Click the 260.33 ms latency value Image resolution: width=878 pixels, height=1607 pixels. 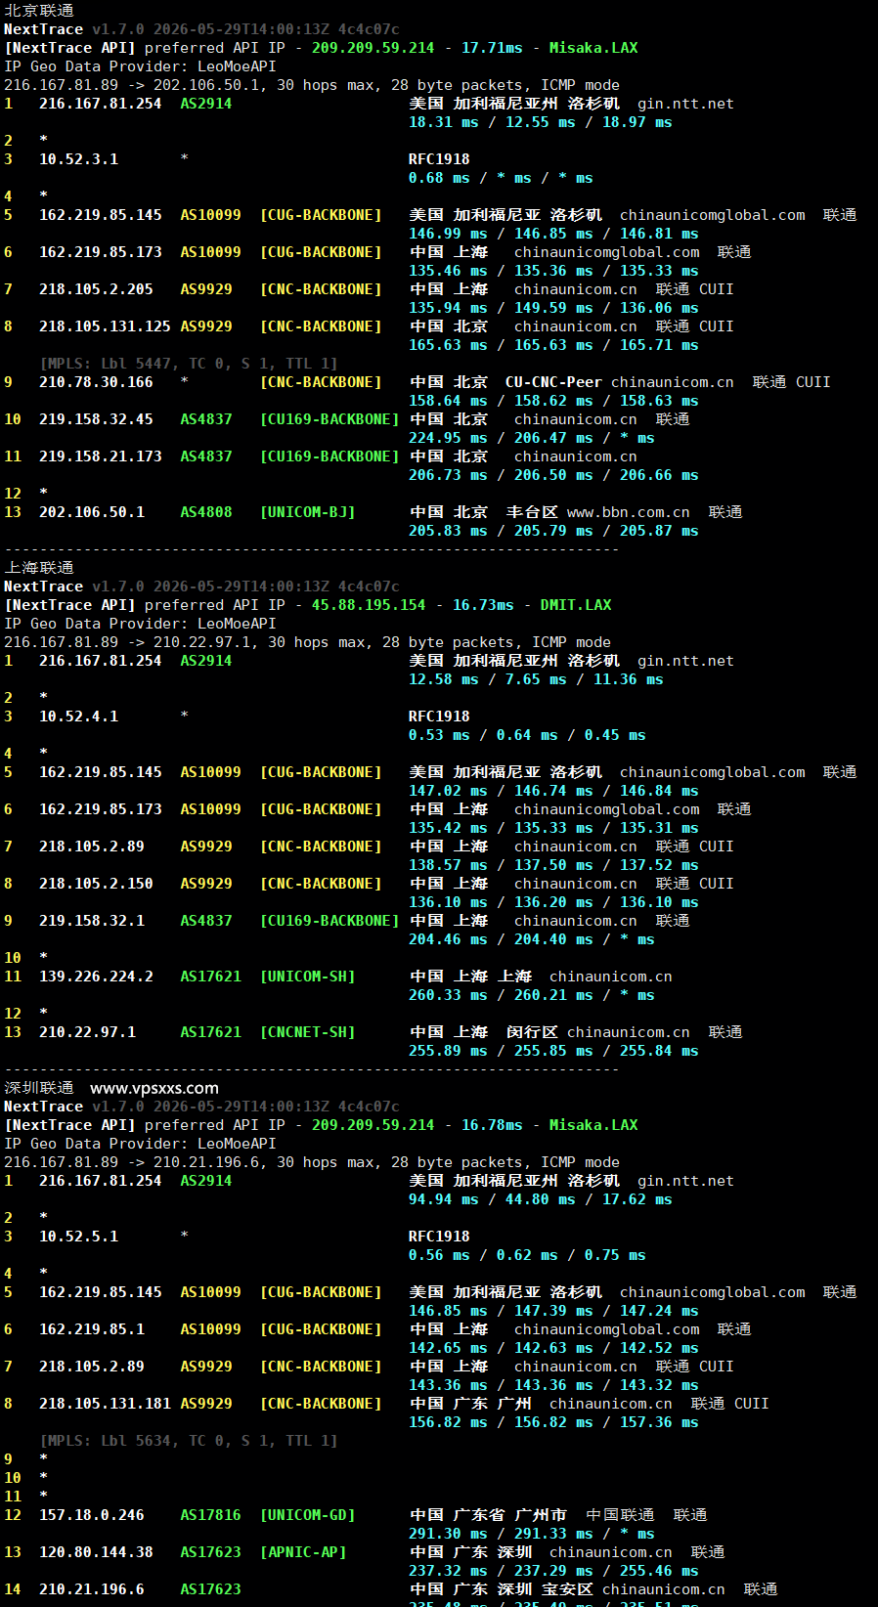pos(448,995)
